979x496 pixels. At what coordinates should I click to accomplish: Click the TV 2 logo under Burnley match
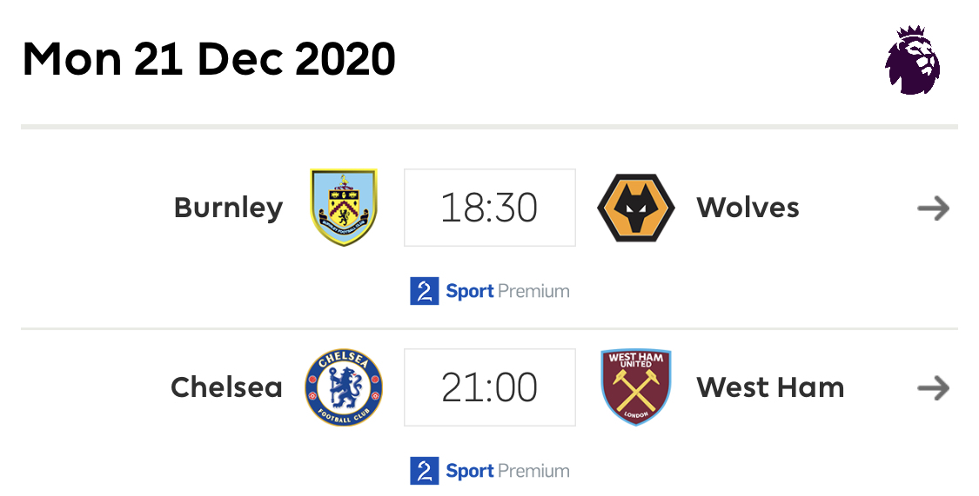pyautogui.click(x=425, y=291)
